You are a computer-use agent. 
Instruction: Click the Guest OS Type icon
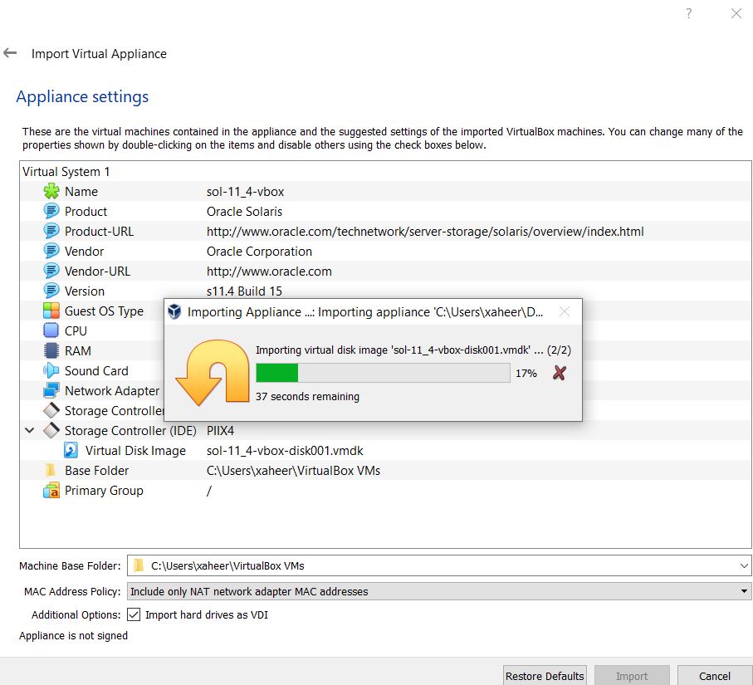pyautogui.click(x=51, y=311)
